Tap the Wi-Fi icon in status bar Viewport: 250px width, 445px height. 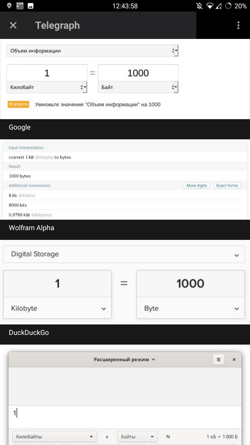tap(209, 6)
